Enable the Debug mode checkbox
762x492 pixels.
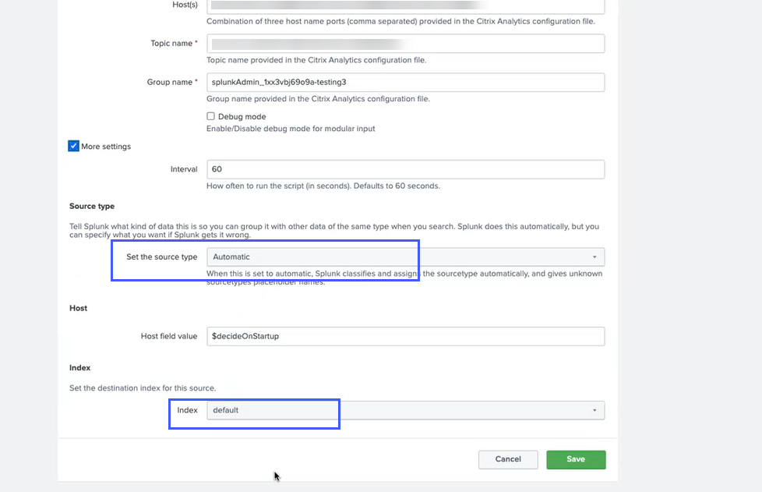(x=210, y=116)
